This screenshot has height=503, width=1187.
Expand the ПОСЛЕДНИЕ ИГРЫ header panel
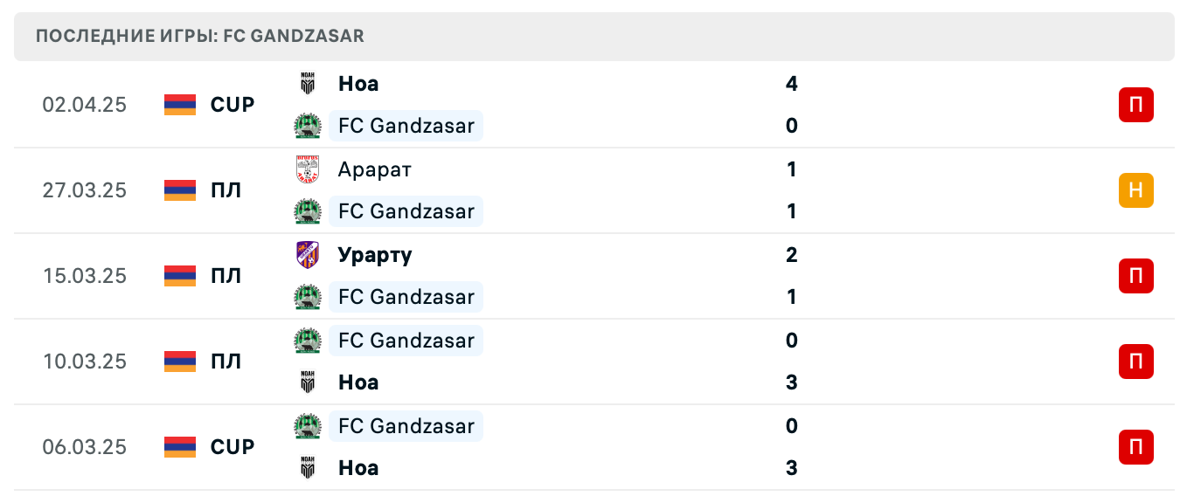click(x=593, y=37)
